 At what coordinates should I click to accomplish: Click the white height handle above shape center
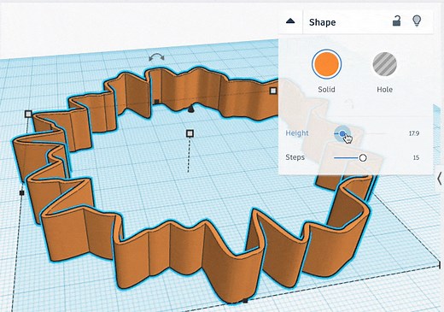[190, 133]
